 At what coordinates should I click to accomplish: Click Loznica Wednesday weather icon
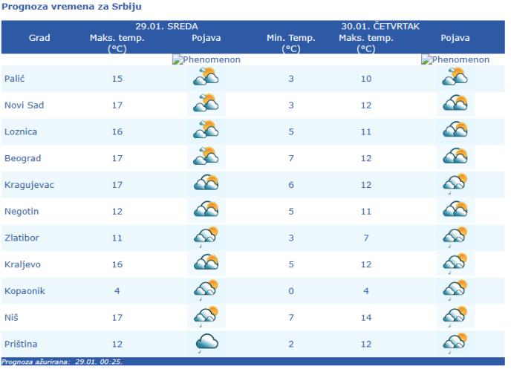pos(206,130)
